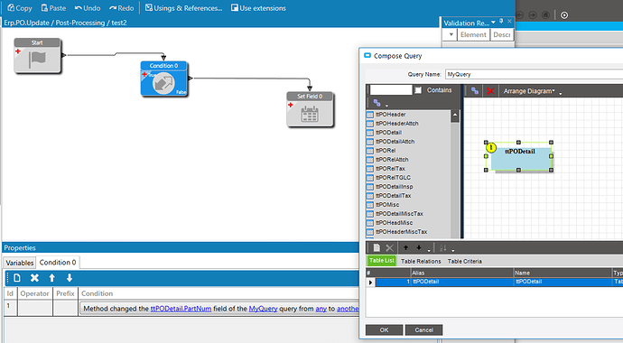Image resolution: width=623 pixels, height=343 pixels.
Task: Open dropdown arrow beside table list link icon
Action: click(386, 106)
